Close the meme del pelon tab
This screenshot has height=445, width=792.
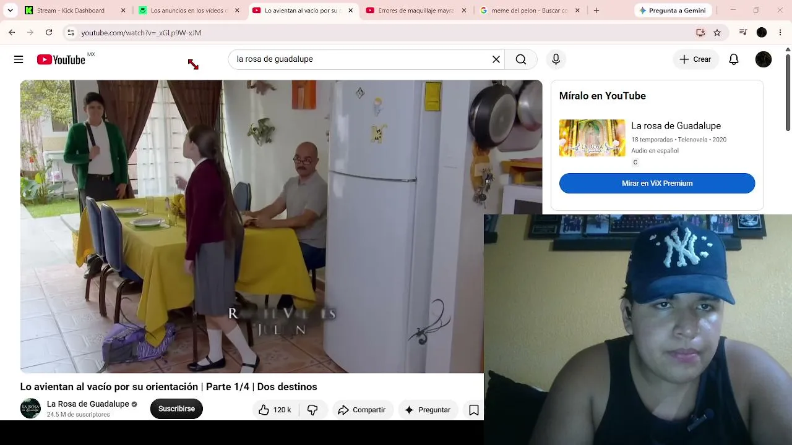578,11
